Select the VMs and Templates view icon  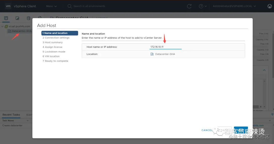click(x=17, y=18)
